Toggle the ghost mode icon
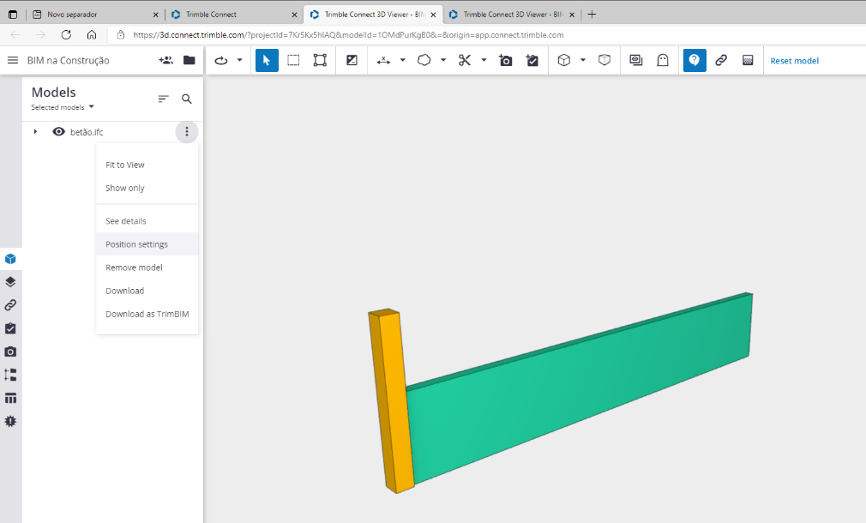The height and width of the screenshot is (523, 866). [662, 61]
